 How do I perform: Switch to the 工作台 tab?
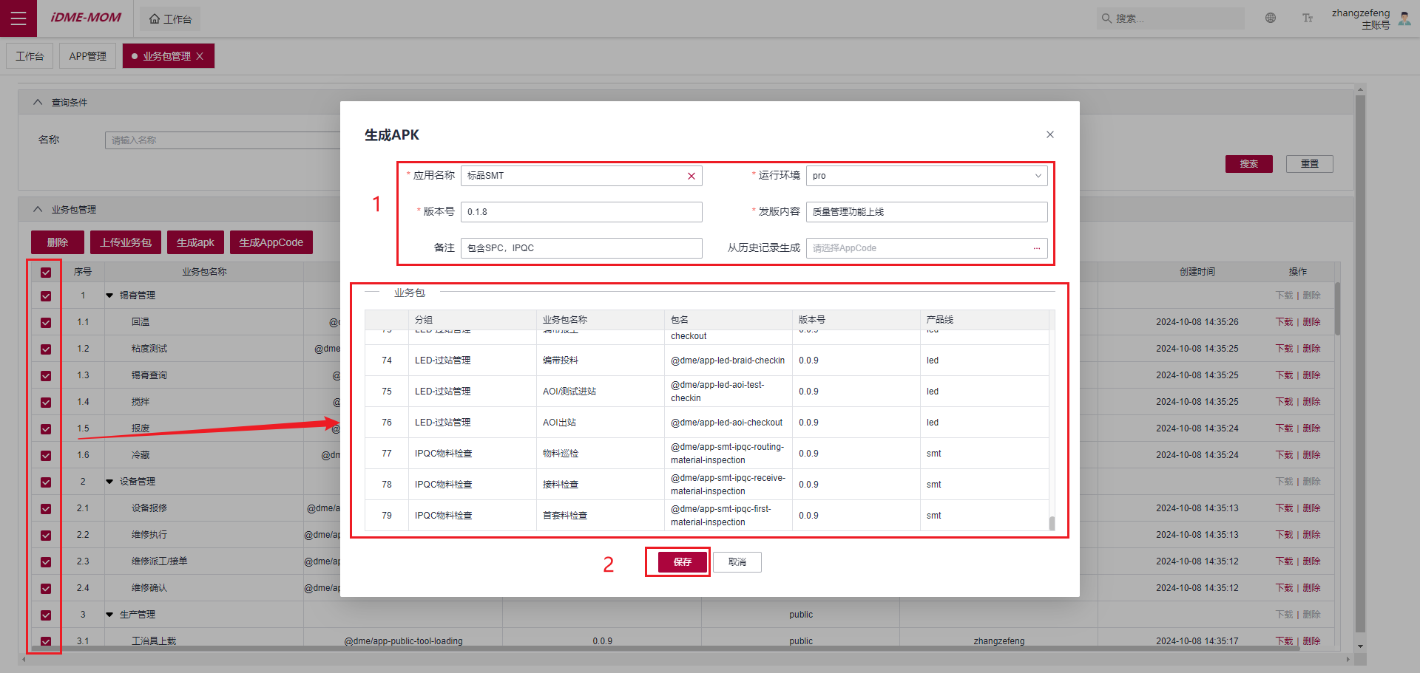30,56
